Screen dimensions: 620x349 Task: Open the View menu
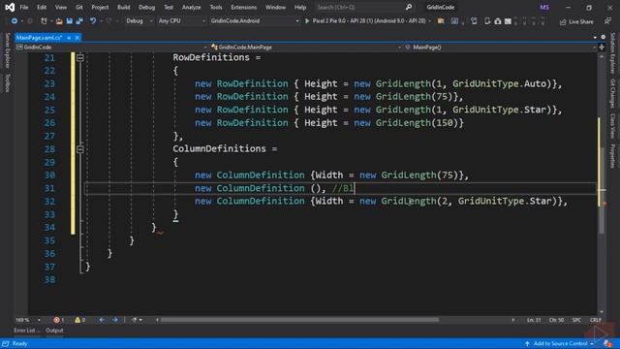click(61, 7)
